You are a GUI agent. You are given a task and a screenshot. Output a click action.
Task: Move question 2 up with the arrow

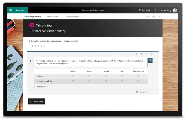[x=147, y=54]
